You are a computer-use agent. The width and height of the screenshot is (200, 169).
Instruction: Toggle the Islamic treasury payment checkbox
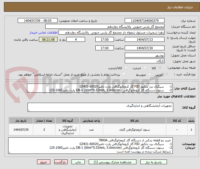coord(124,74)
